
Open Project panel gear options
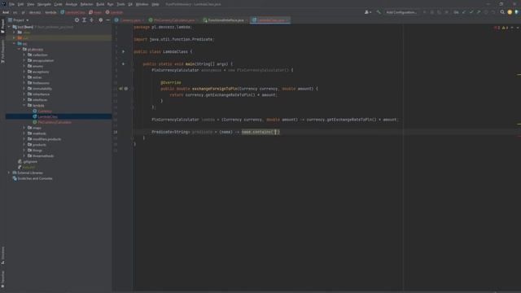pyautogui.click(x=101, y=20)
